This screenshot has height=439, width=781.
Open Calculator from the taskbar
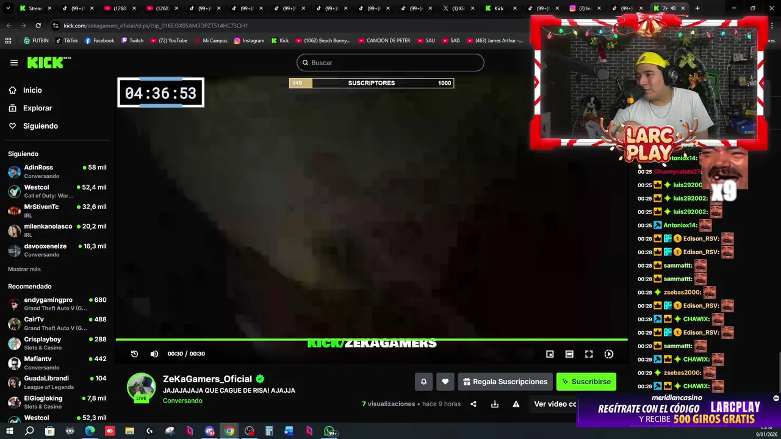coord(269,431)
